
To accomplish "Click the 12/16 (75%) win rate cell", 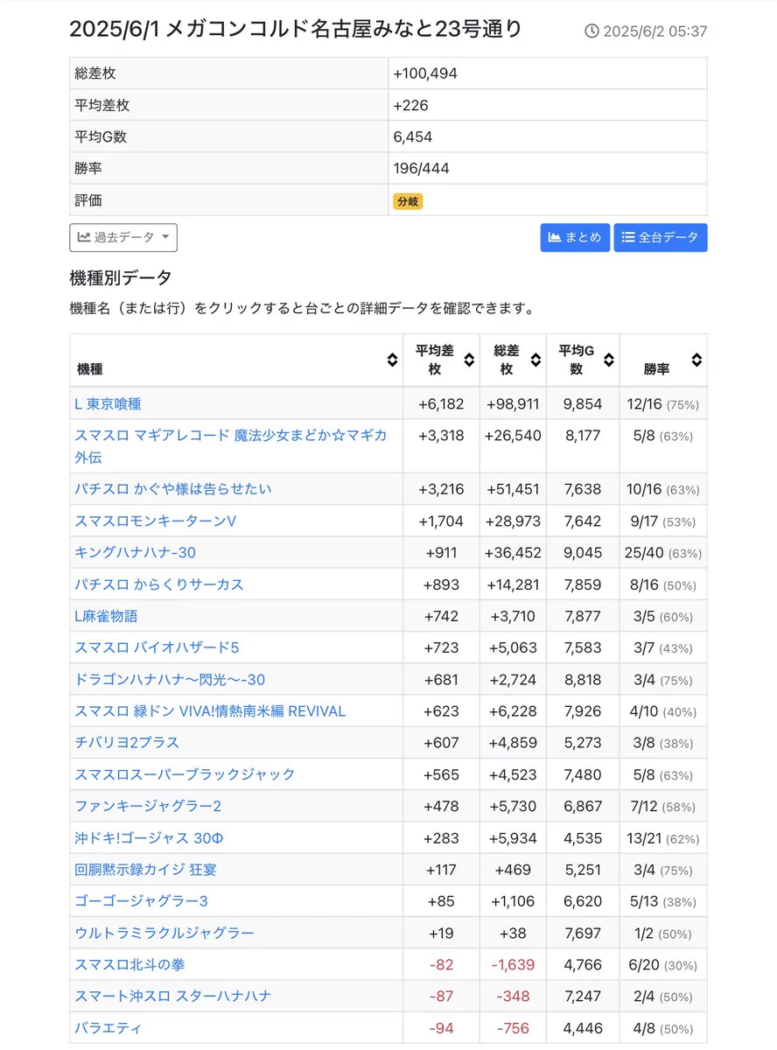I will [663, 404].
